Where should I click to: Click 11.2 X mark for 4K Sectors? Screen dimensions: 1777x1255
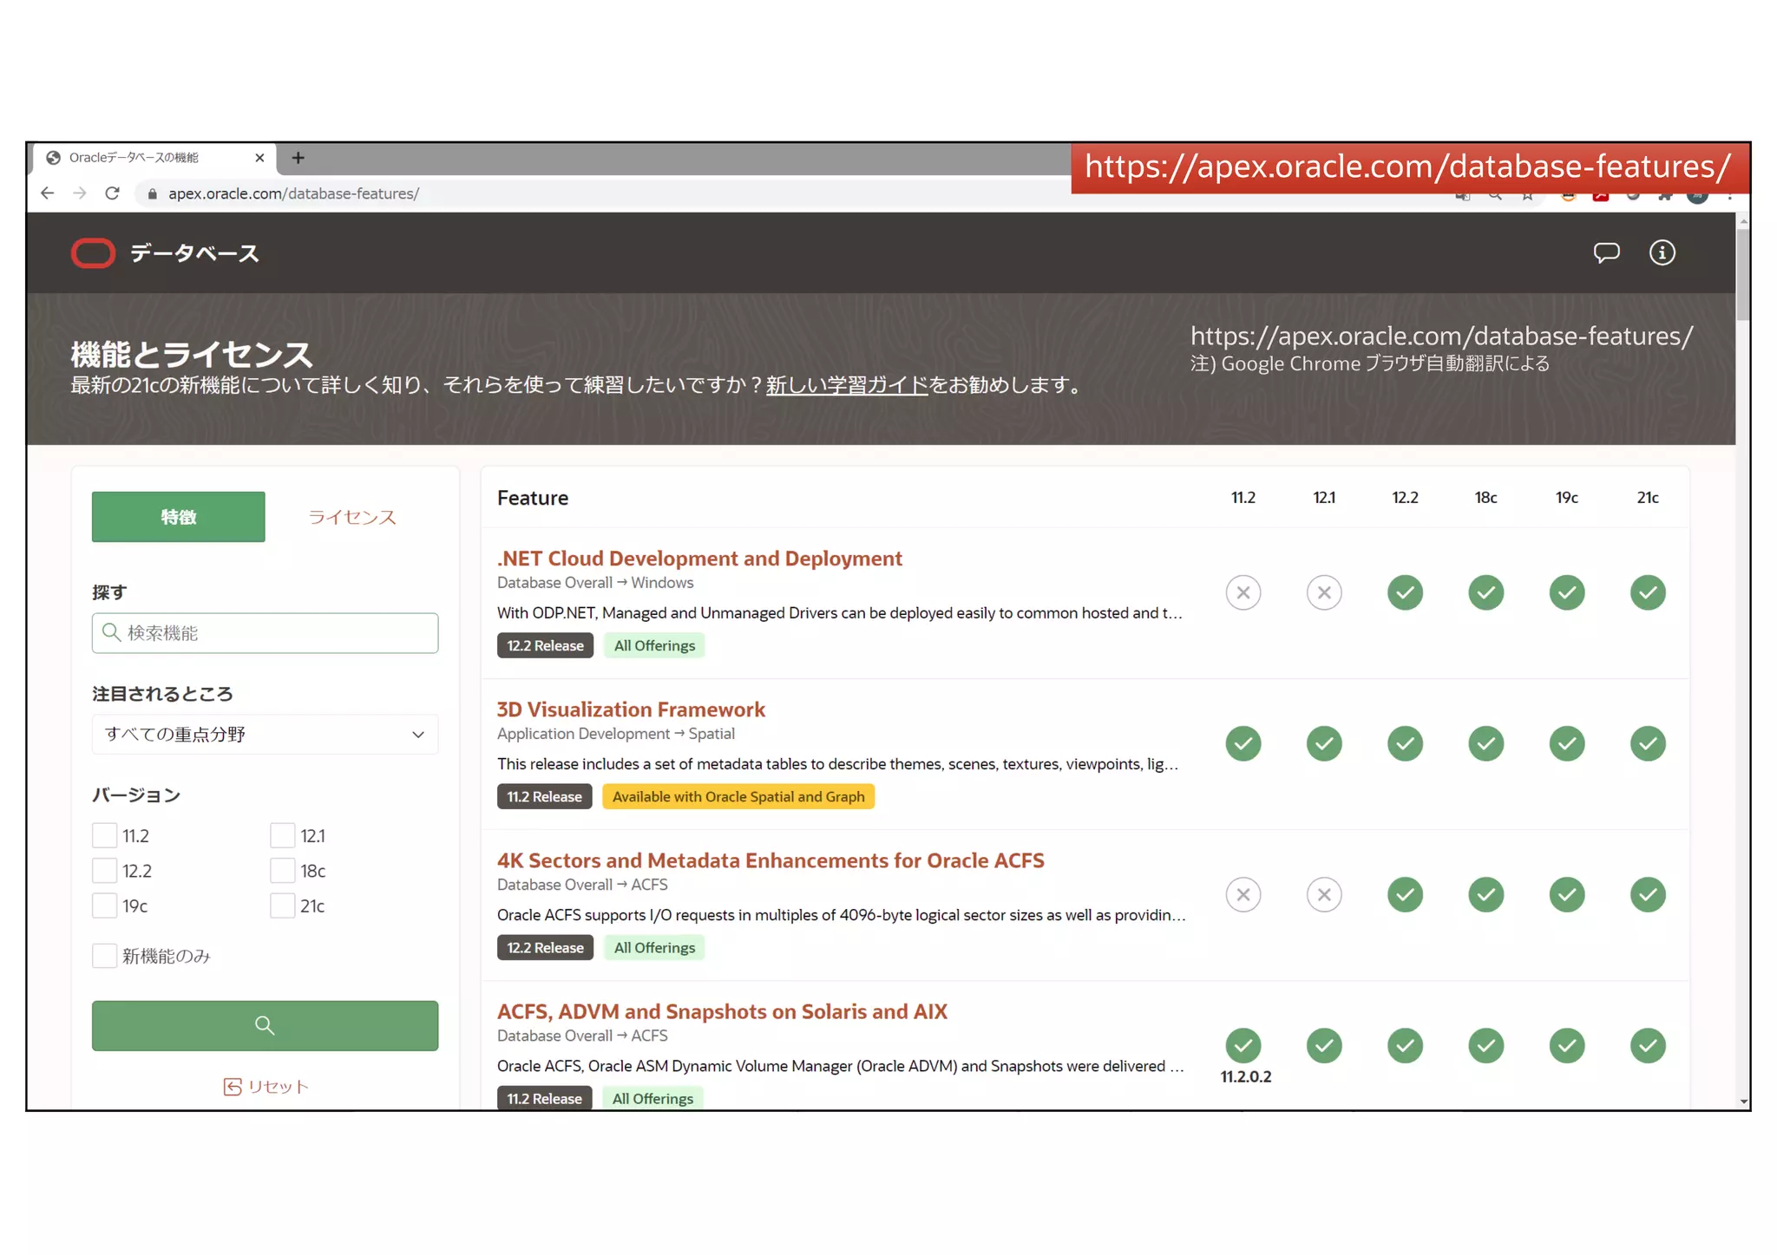tap(1243, 894)
